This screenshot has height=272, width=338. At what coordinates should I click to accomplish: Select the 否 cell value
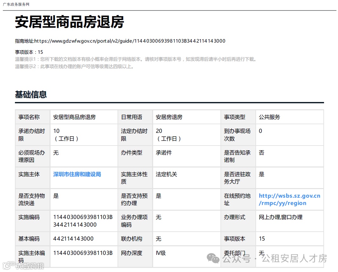[x=261, y=153]
